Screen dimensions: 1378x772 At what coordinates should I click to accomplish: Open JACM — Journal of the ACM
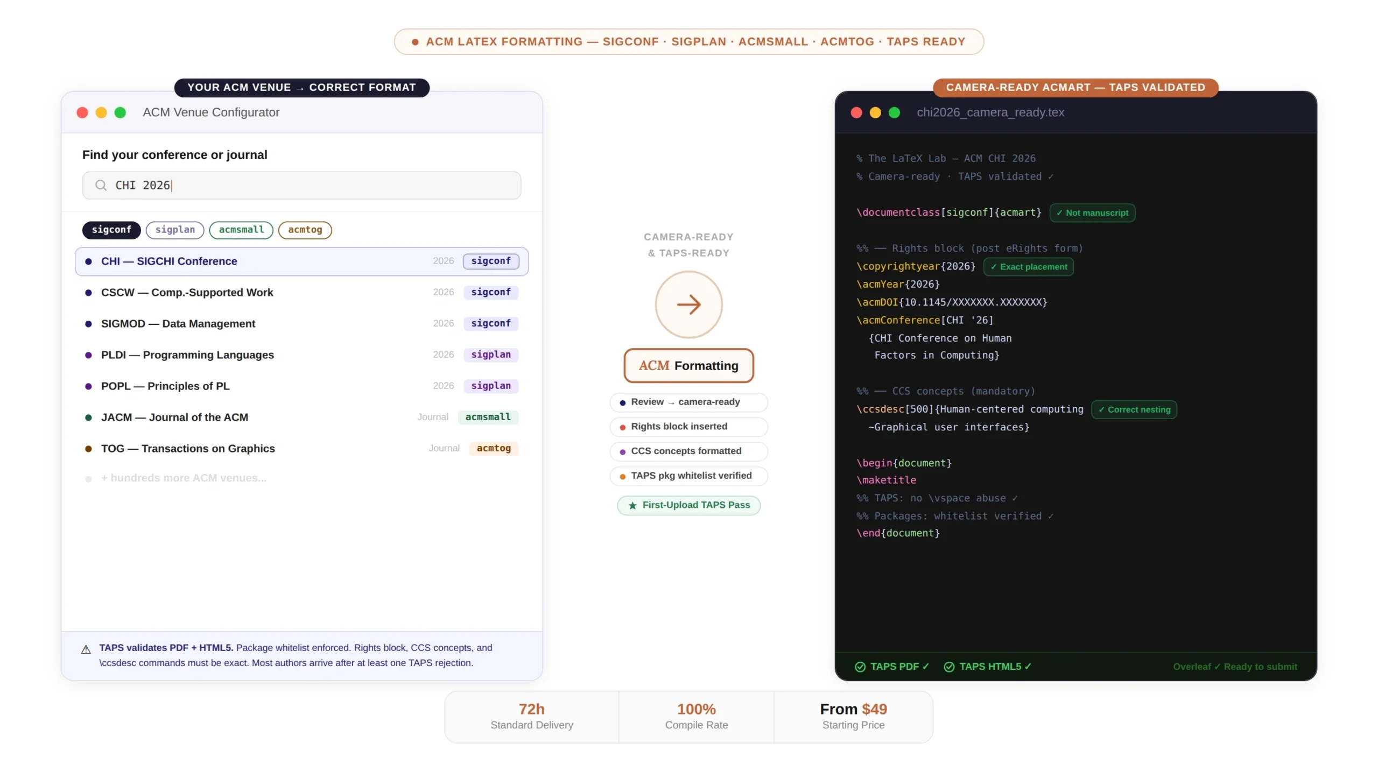(x=301, y=417)
